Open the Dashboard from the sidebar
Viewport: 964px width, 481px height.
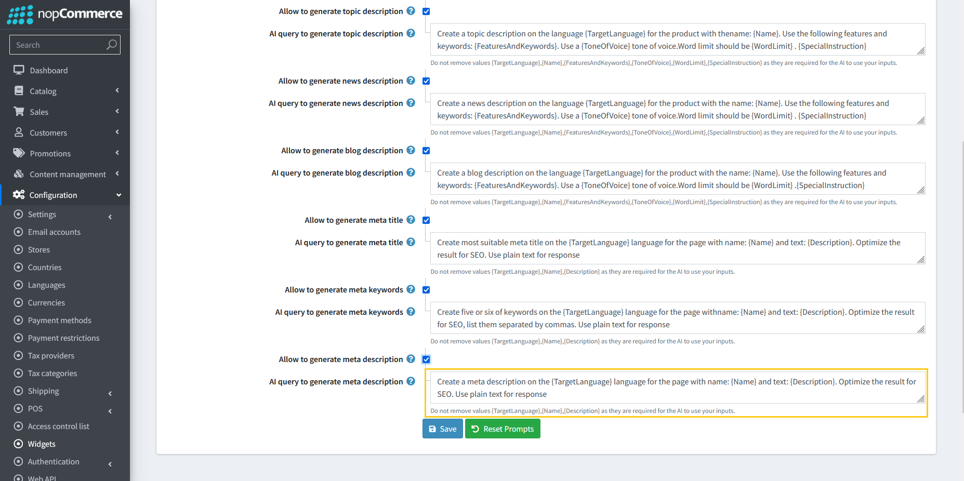(48, 70)
